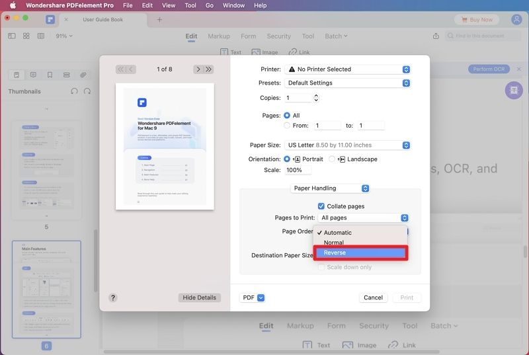Go to next preview page
The image size is (529, 355).
click(x=198, y=69)
